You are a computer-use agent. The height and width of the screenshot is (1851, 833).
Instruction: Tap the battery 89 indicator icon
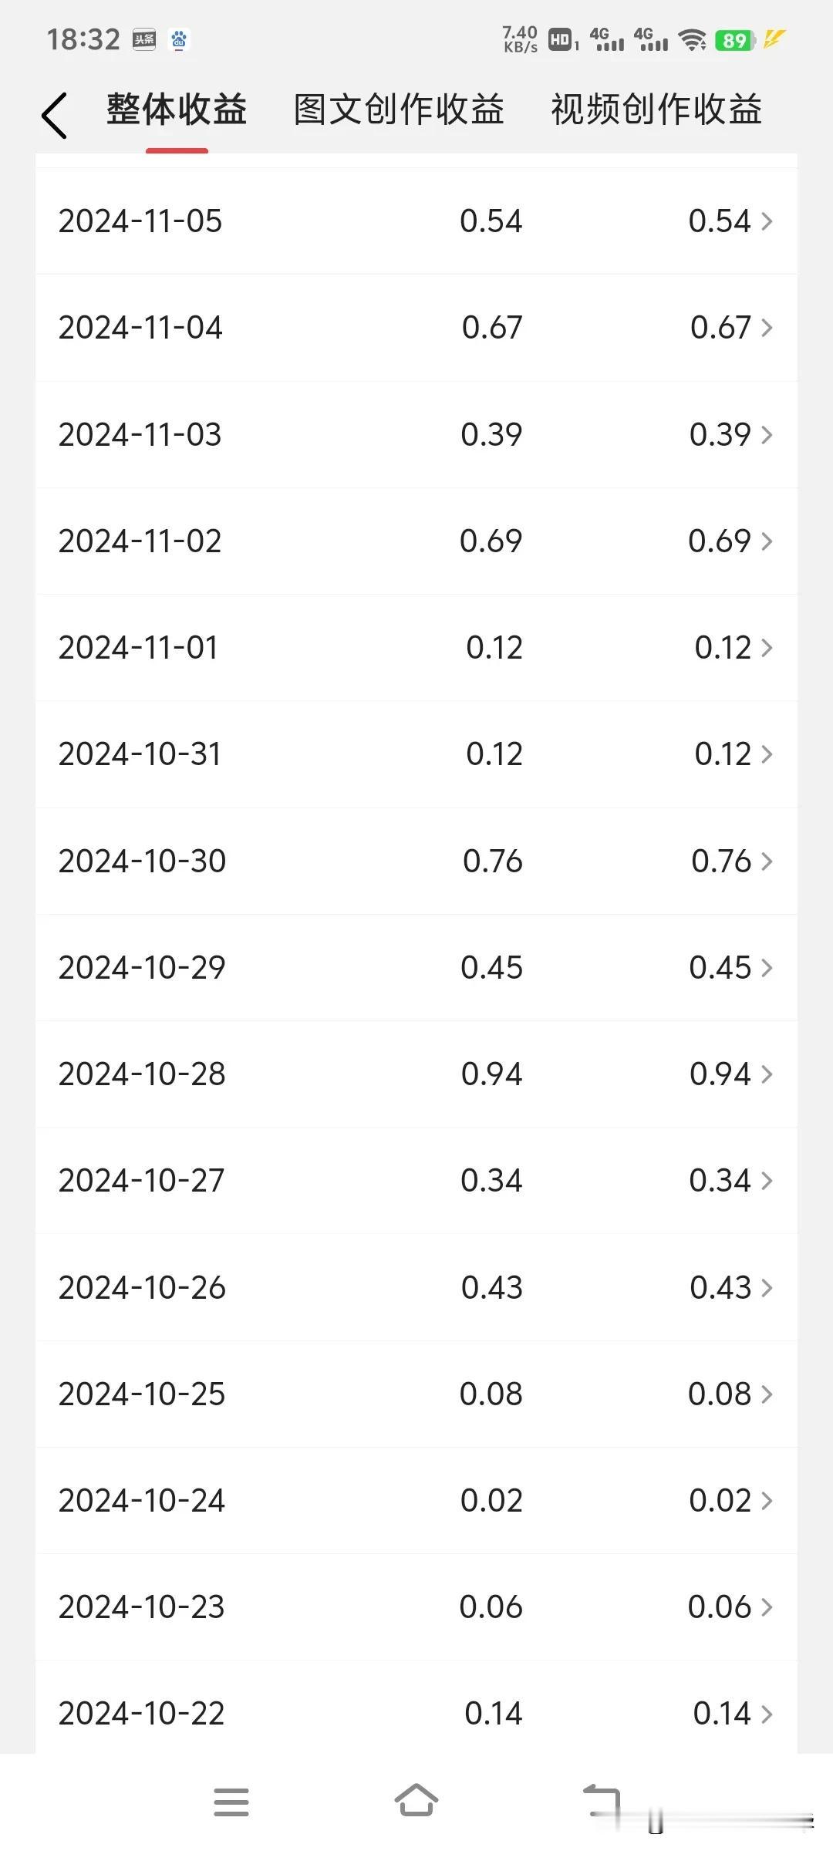pyautogui.click(x=735, y=40)
